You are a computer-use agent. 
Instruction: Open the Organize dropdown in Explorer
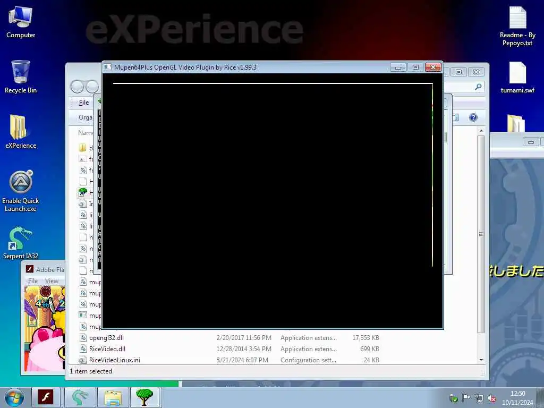[86, 117]
